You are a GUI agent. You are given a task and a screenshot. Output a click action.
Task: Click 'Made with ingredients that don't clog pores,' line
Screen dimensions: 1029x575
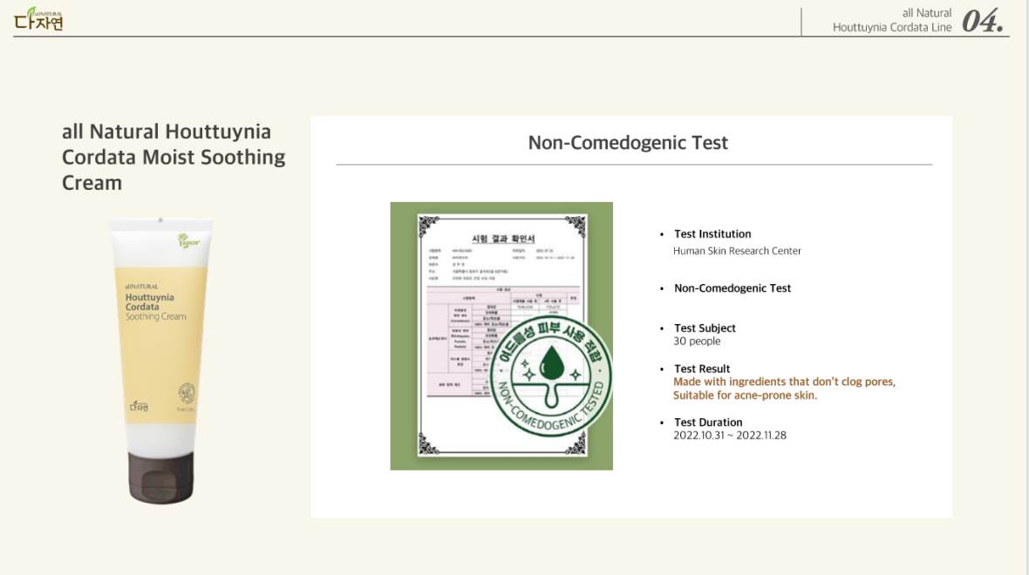click(784, 382)
